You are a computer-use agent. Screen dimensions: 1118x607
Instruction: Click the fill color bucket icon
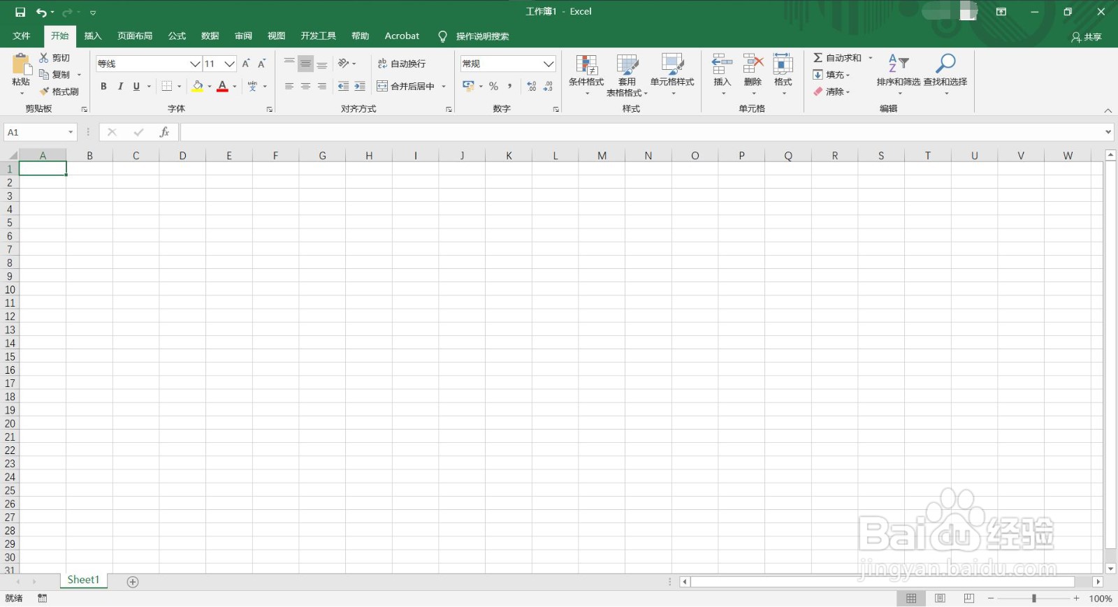coord(198,86)
